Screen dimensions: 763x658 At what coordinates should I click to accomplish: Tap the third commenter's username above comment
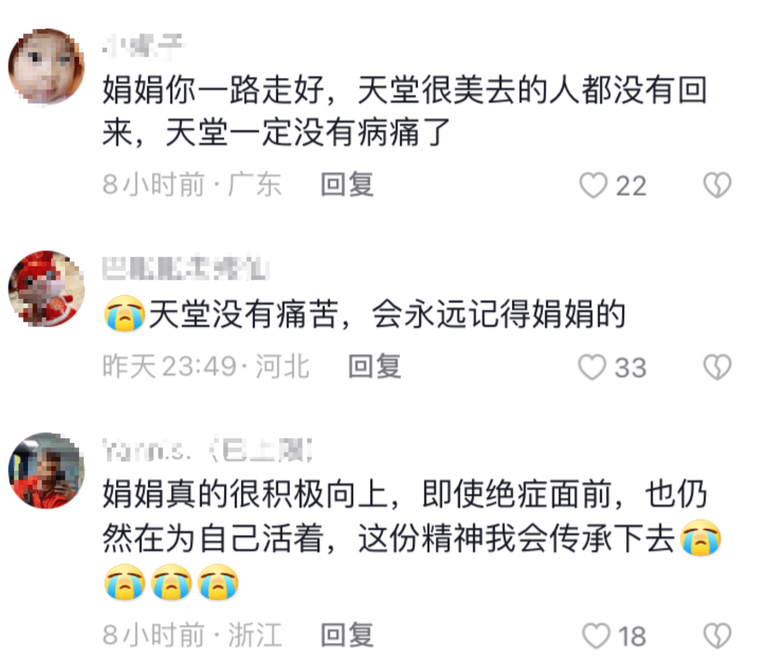click(208, 450)
